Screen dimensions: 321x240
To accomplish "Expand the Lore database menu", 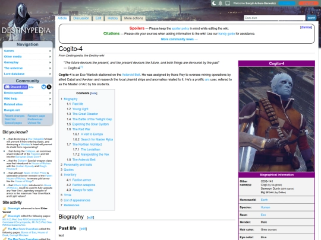I will [x=27, y=73].
